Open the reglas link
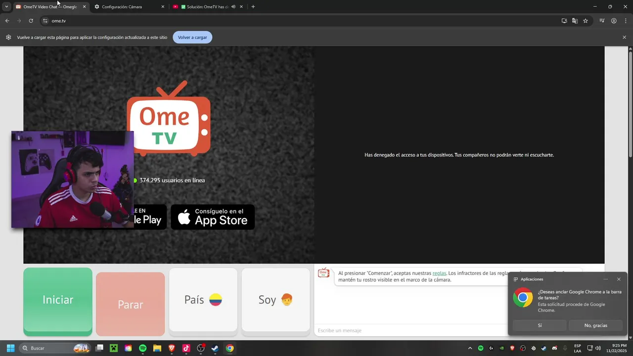Image resolution: width=633 pixels, height=356 pixels. 439,273
